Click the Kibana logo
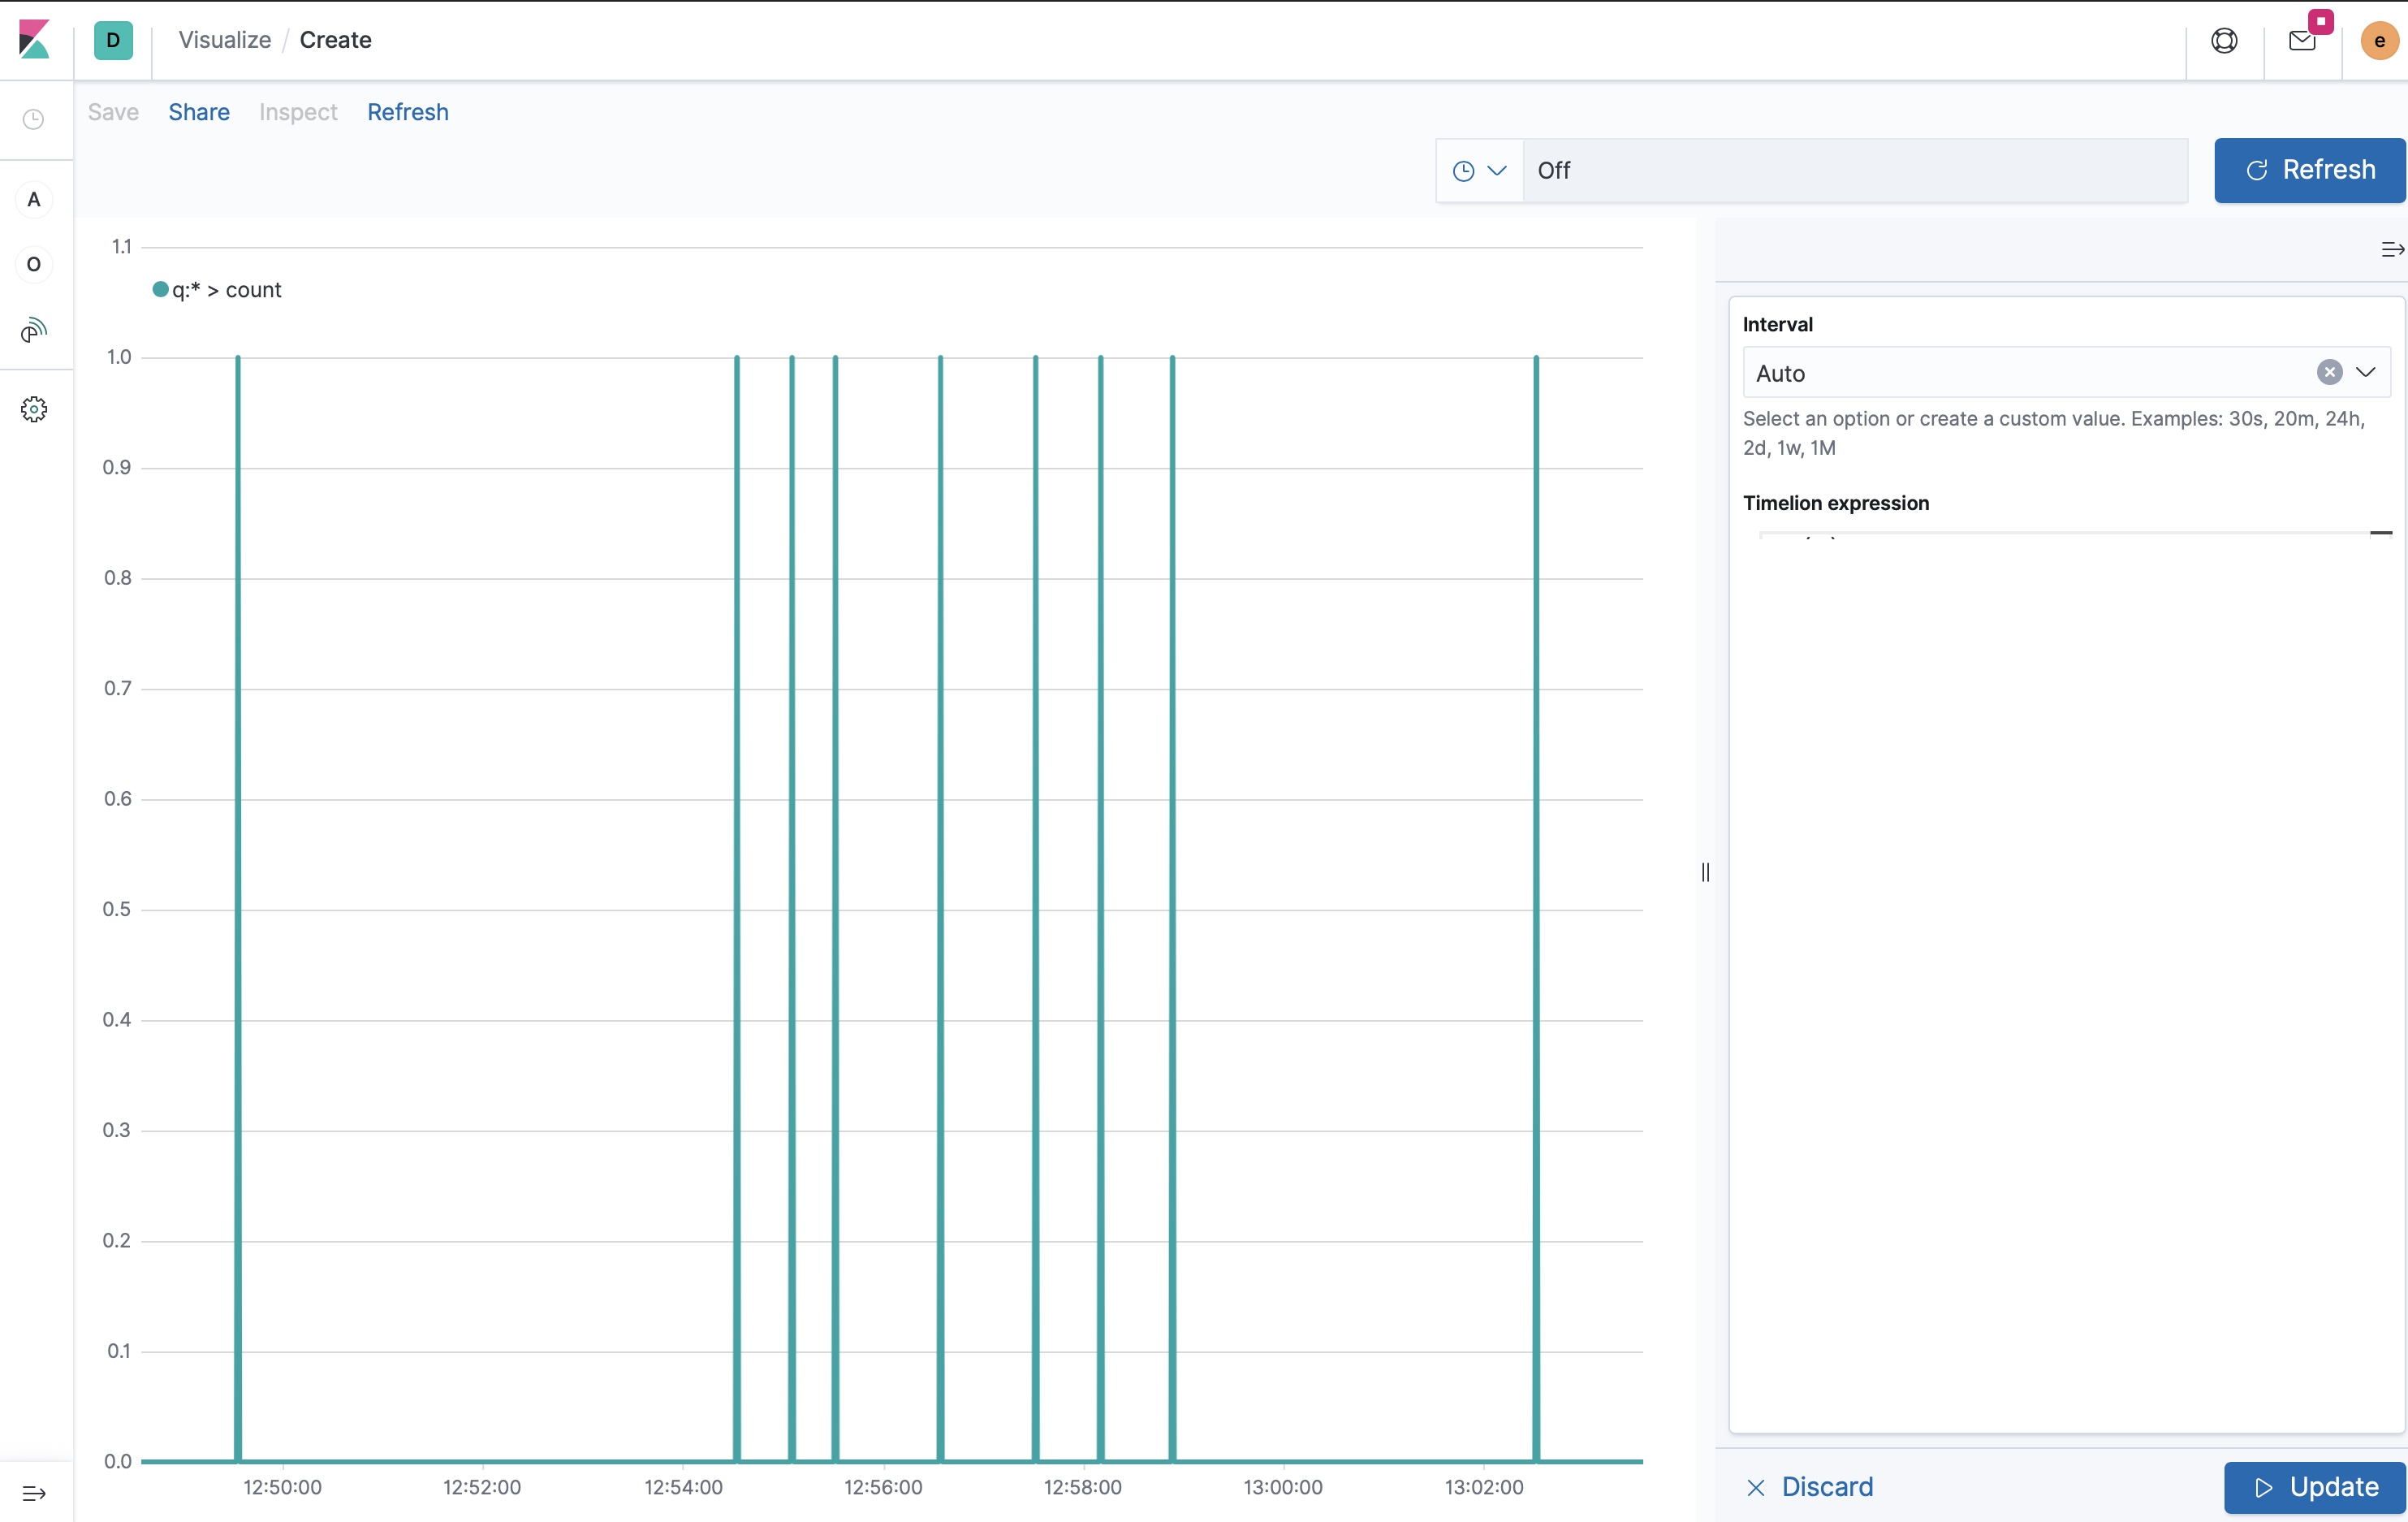 tap(34, 40)
